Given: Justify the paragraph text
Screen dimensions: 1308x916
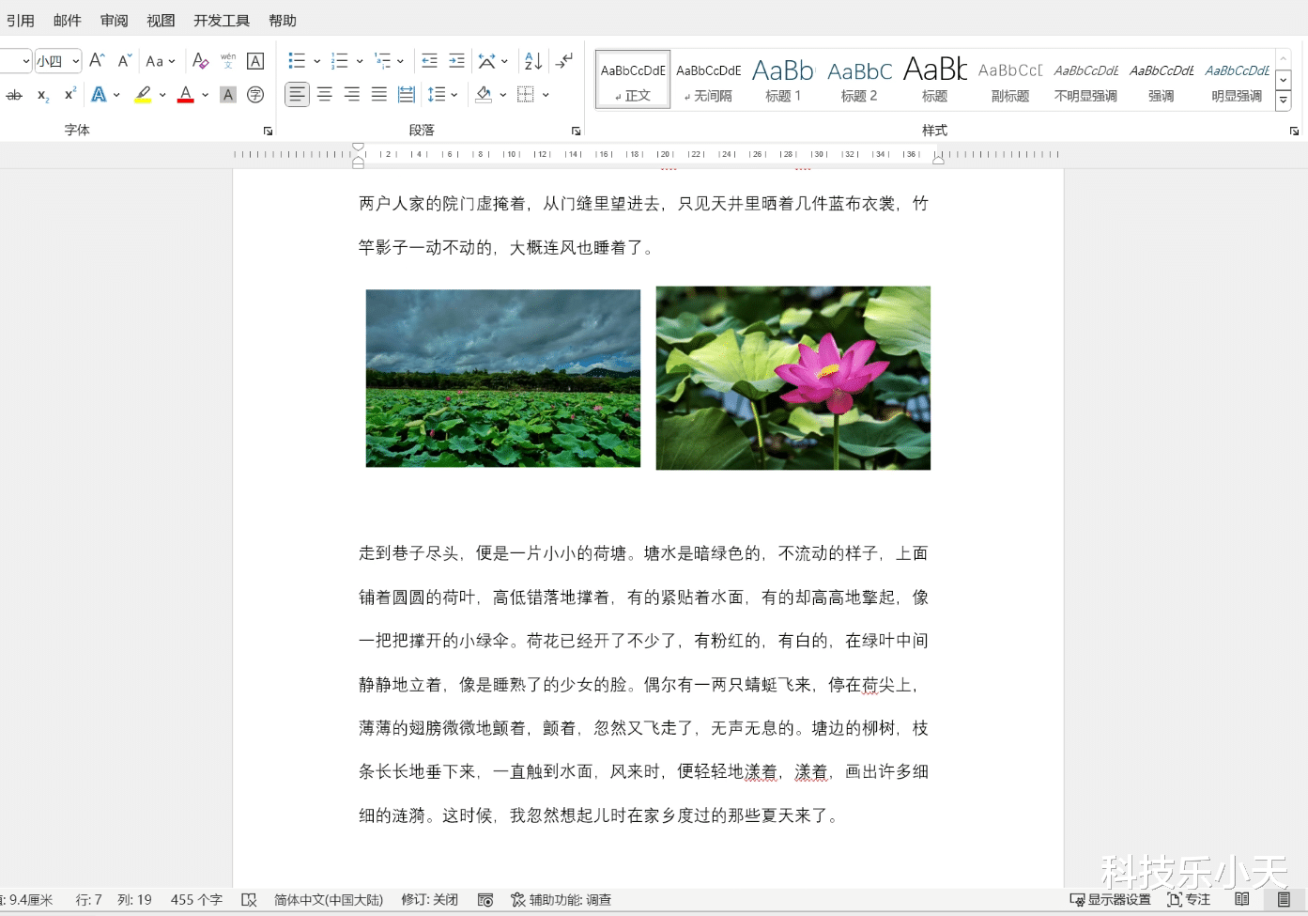Looking at the screenshot, I should (x=379, y=95).
